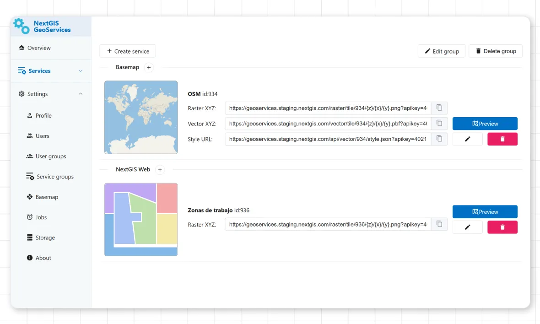This screenshot has width=540, height=324.
Task: Expand the Services chevron
Action: click(81, 71)
